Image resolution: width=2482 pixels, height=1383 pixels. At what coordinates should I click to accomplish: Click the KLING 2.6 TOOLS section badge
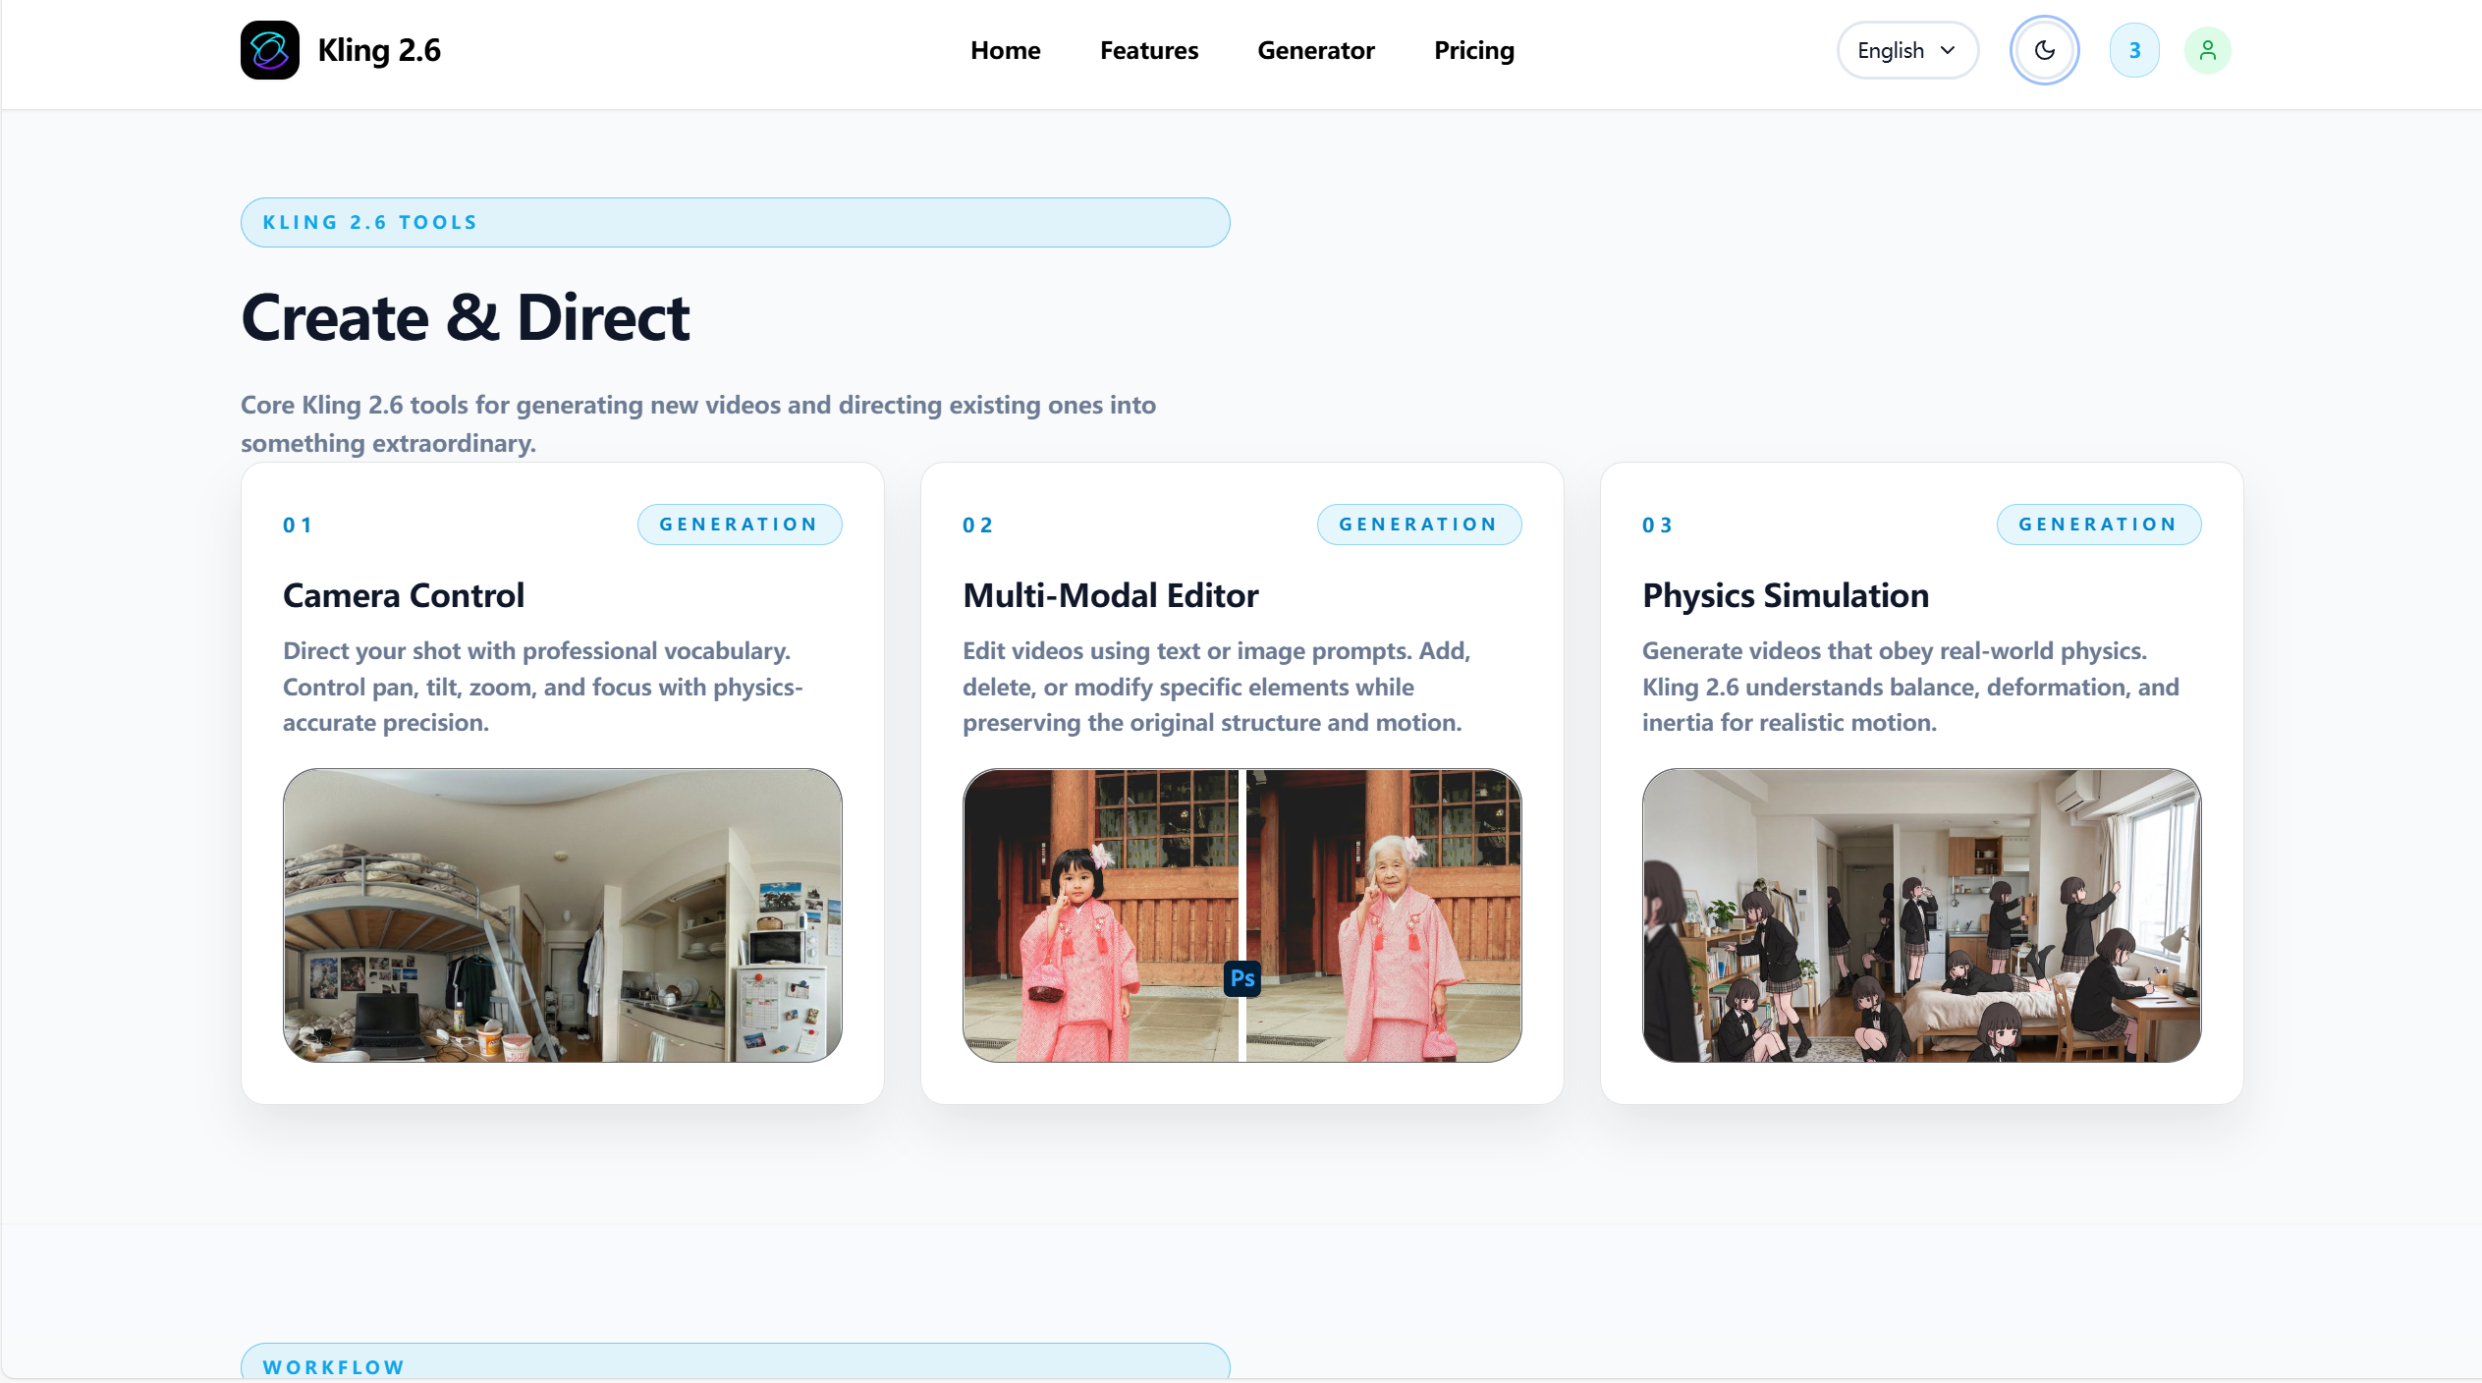click(x=735, y=222)
